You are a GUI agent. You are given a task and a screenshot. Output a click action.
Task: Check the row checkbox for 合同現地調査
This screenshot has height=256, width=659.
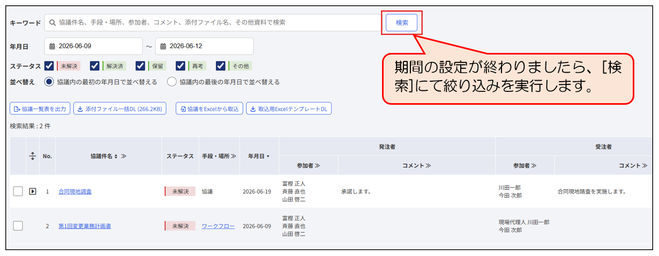click(x=18, y=191)
